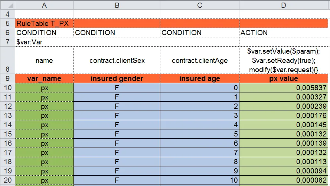Click the select-all corner triangle
The image size is (330, 186).
[x=7, y=5]
